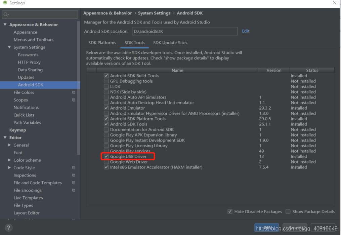Toggle Google USB Driver checkbox
The width and height of the screenshot is (341, 235).
106,156
